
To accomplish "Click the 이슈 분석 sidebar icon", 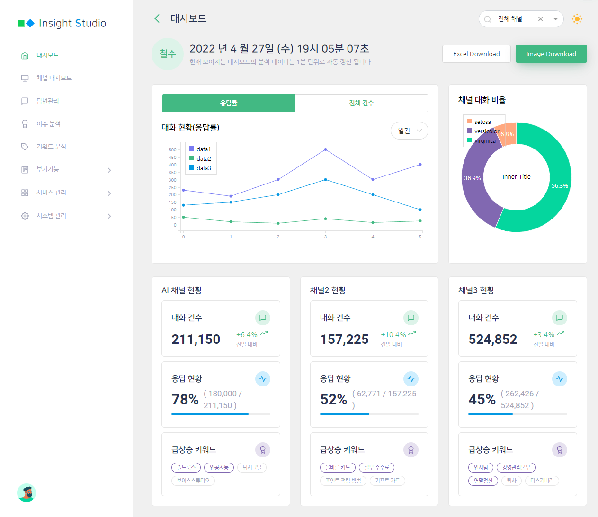I will click(x=25, y=124).
